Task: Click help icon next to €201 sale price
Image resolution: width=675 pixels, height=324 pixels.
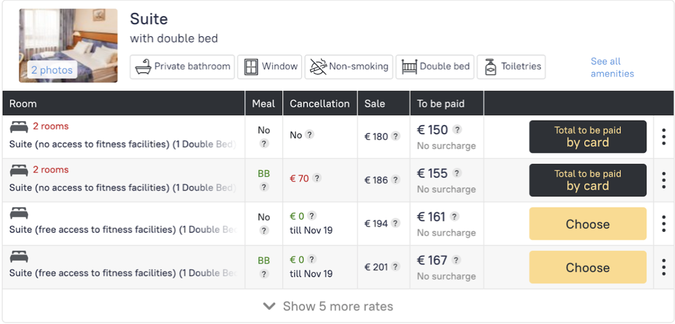Action: 395,266
